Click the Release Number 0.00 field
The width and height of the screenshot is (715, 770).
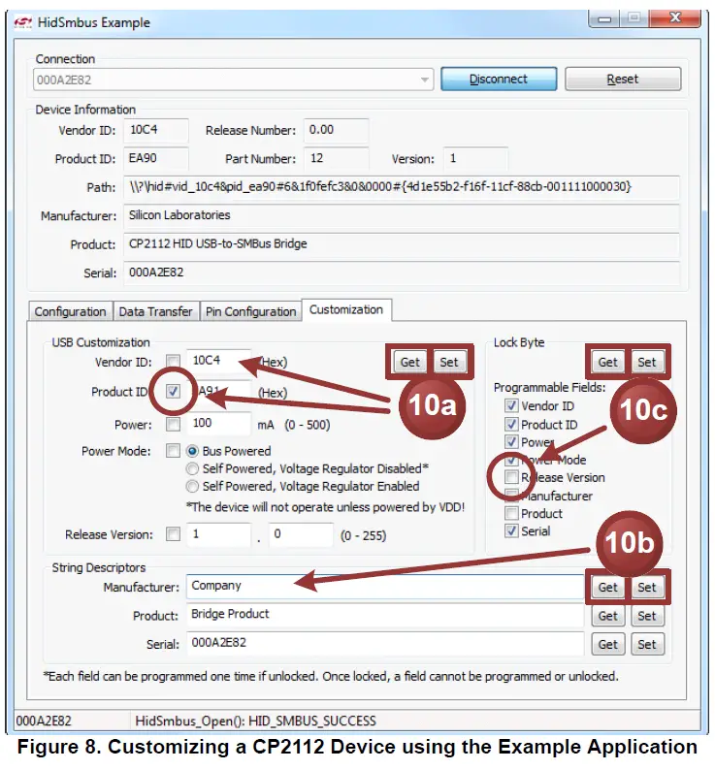point(336,130)
